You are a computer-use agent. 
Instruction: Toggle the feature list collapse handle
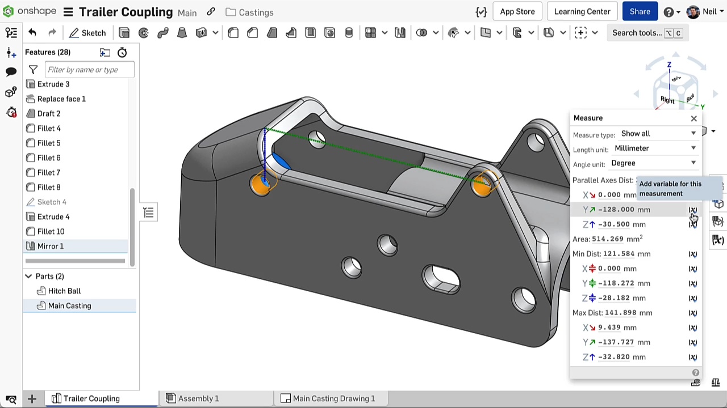click(x=148, y=212)
